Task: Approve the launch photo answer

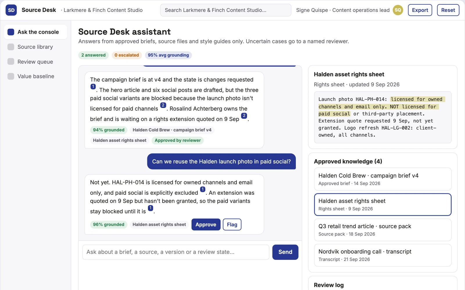Action: pyautogui.click(x=206, y=224)
